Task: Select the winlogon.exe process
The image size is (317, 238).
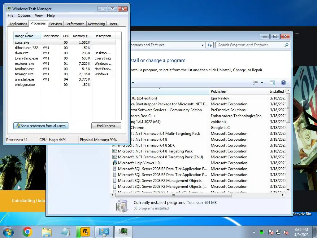Action: (64, 85)
